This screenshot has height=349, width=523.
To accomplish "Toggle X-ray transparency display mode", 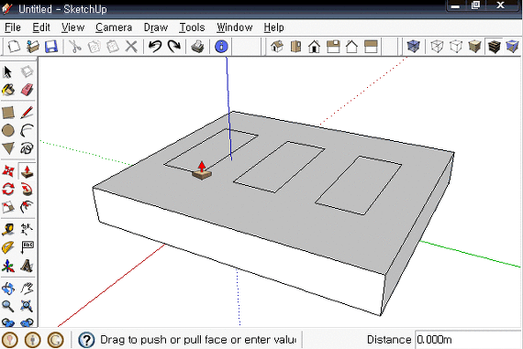I will pyautogui.click(x=413, y=47).
